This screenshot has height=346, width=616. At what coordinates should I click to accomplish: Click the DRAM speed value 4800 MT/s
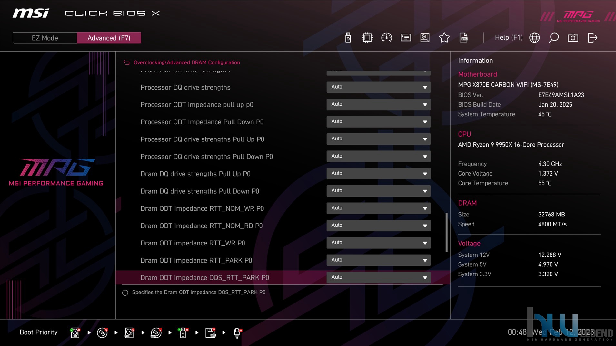coord(552,224)
